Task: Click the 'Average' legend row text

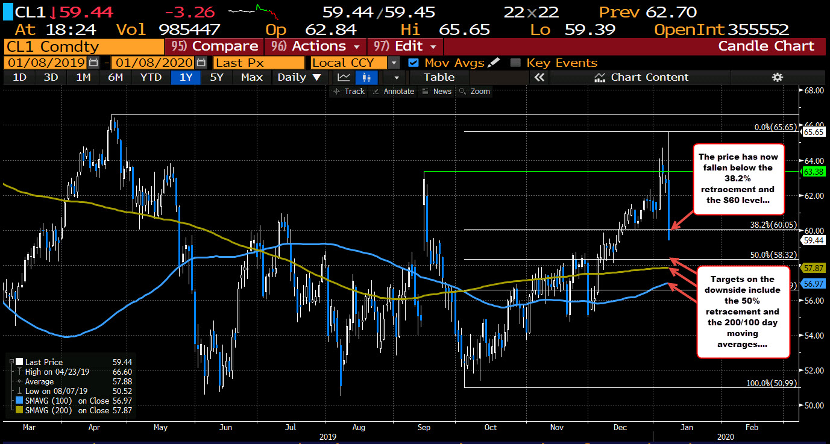Action: coord(39,381)
